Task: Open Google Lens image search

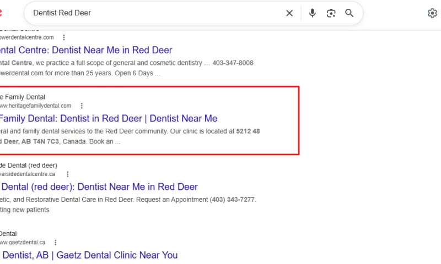Action: pos(331,13)
